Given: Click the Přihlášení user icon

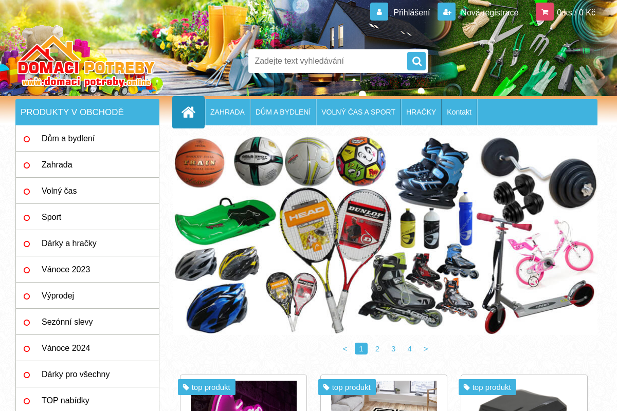Looking at the screenshot, I should click(379, 11).
